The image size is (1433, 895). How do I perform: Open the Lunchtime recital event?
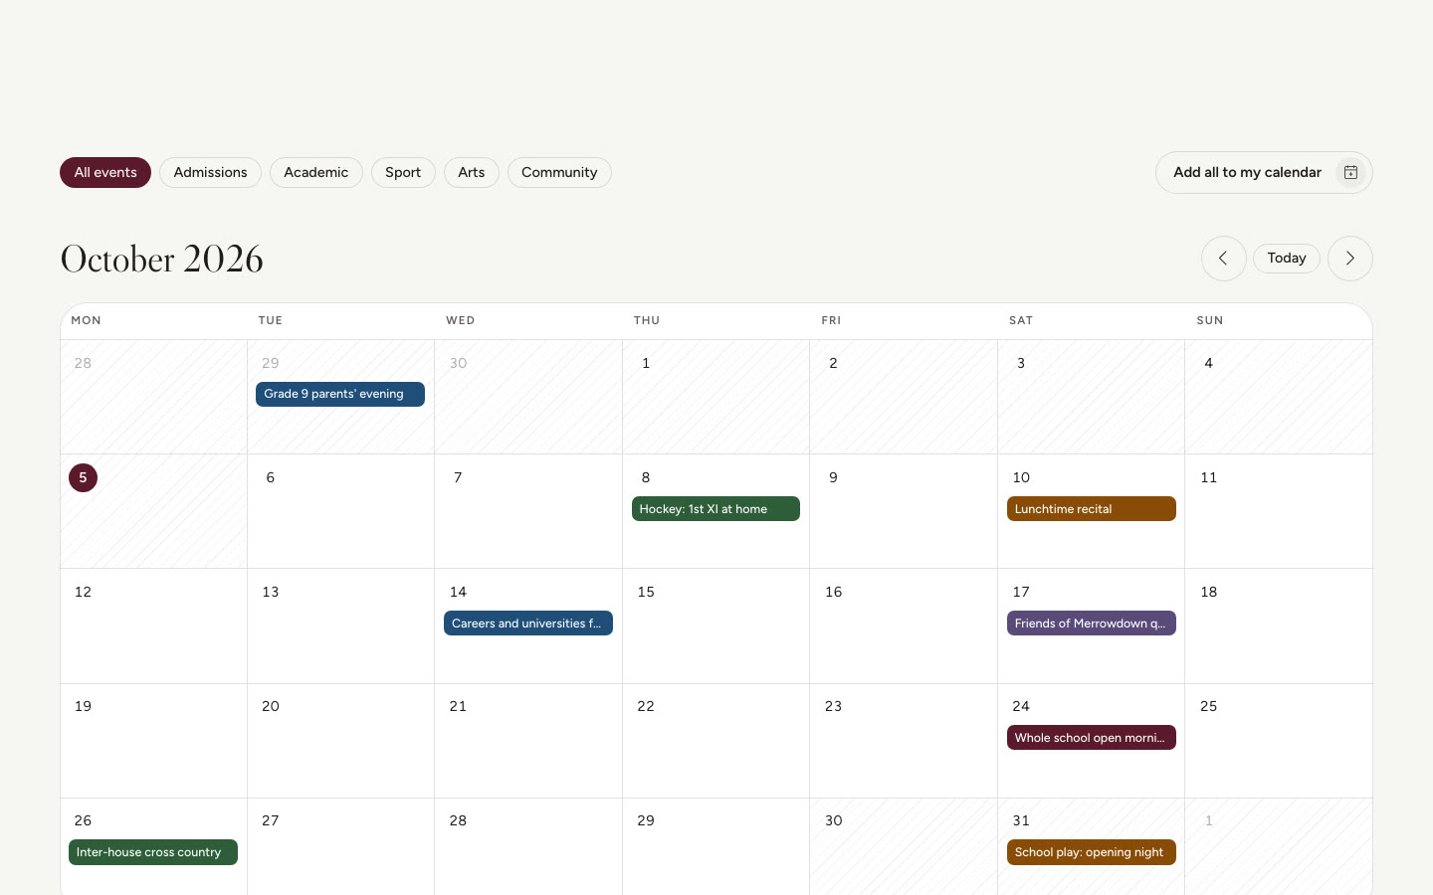tap(1092, 509)
